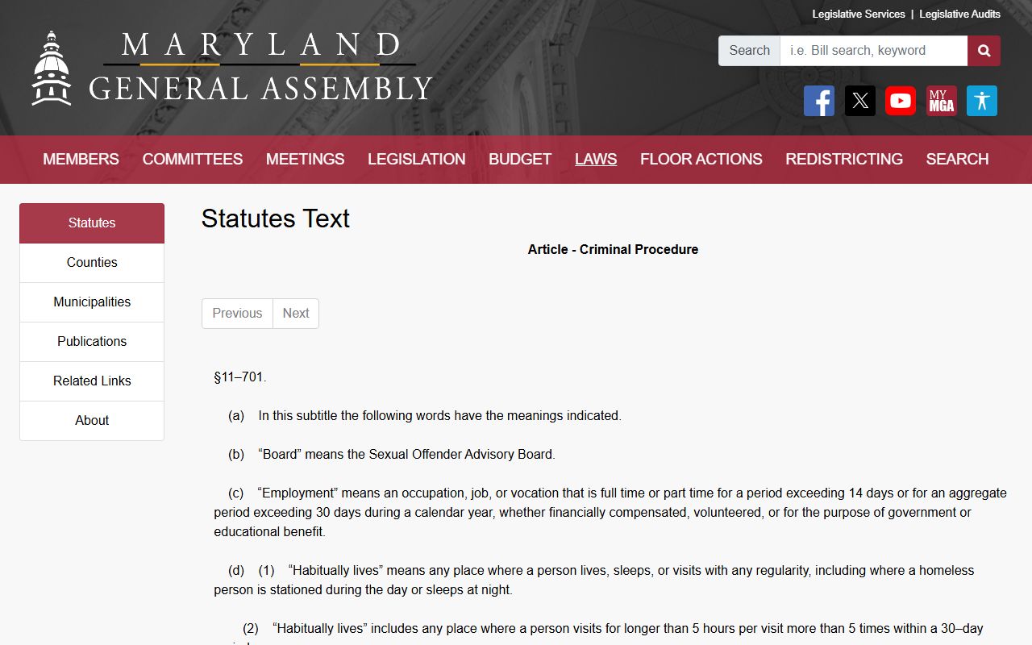
Task: Click the "Habitually lives" definition paragraph (d)(1)
Action: point(594,580)
